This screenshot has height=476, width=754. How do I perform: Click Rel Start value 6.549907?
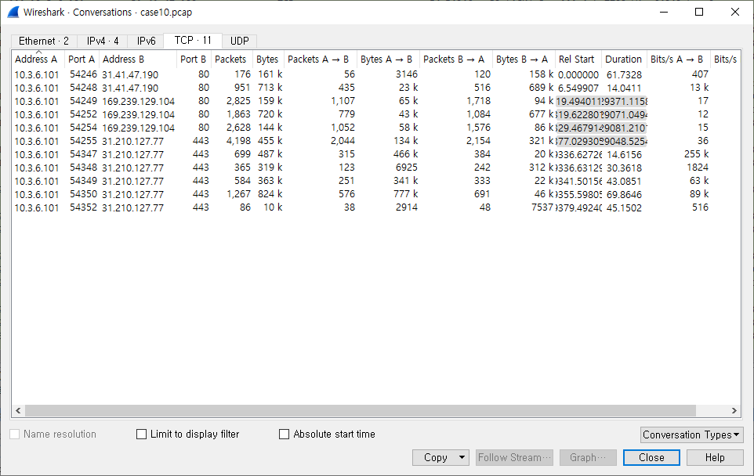(578, 88)
